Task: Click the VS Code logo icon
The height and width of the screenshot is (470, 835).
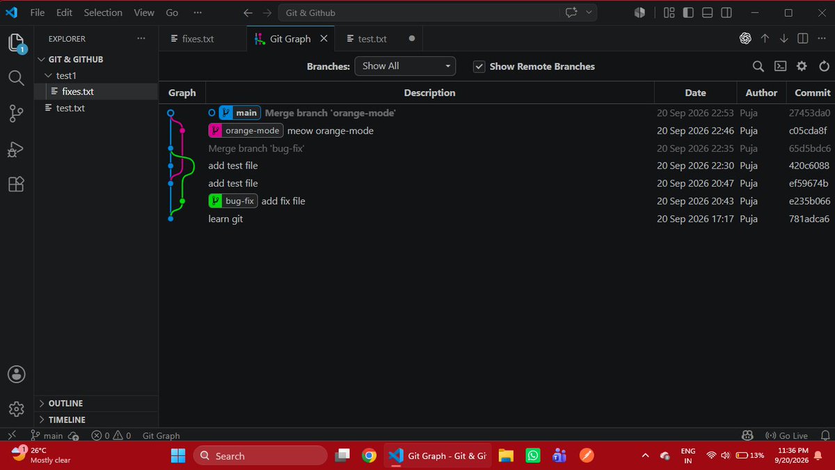Action: point(12,13)
